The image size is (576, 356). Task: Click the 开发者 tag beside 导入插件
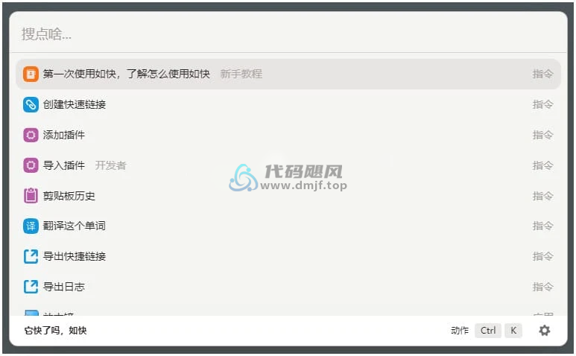[x=110, y=165]
